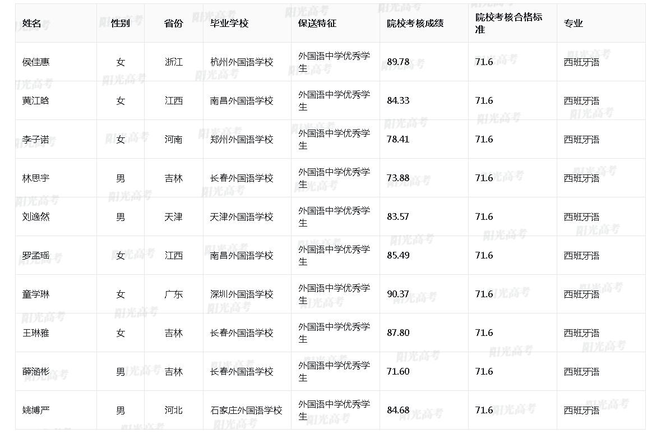Click 南昌外国语学校 in 黄江晗's row
652x438 pixels.
242,100
